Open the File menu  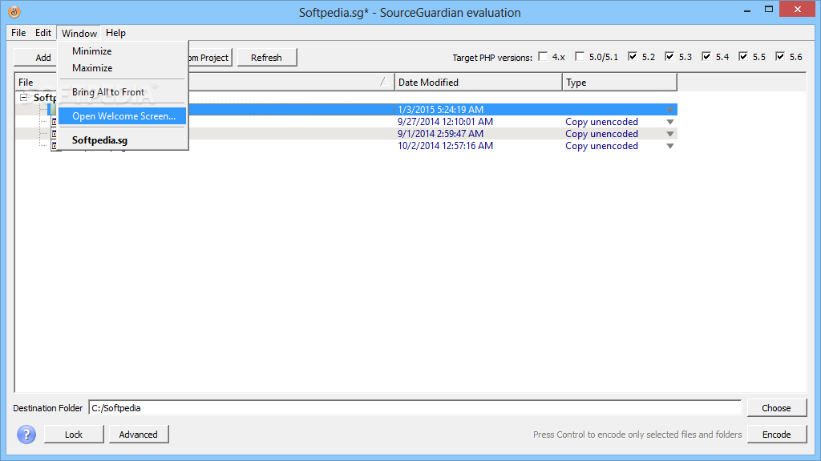pos(18,33)
